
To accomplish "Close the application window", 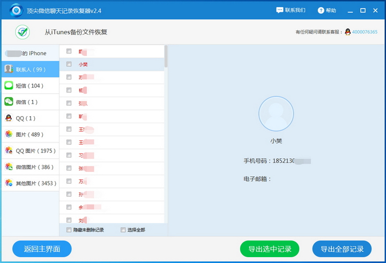I will pos(375,10).
